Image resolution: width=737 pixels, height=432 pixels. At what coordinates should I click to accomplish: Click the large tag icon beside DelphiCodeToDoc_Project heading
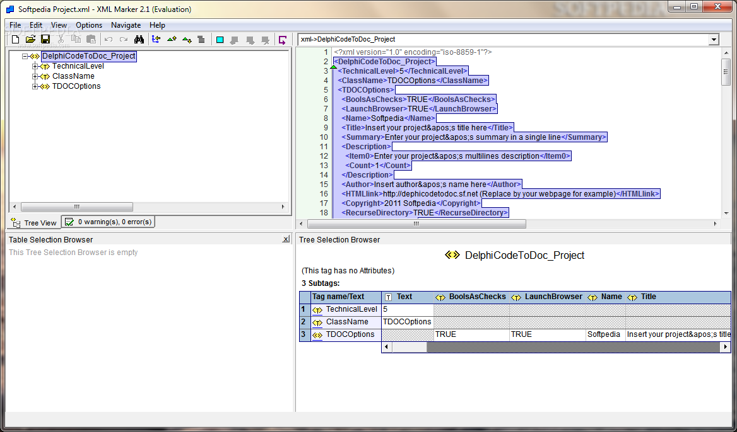pyautogui.click(x=452, y=254)
